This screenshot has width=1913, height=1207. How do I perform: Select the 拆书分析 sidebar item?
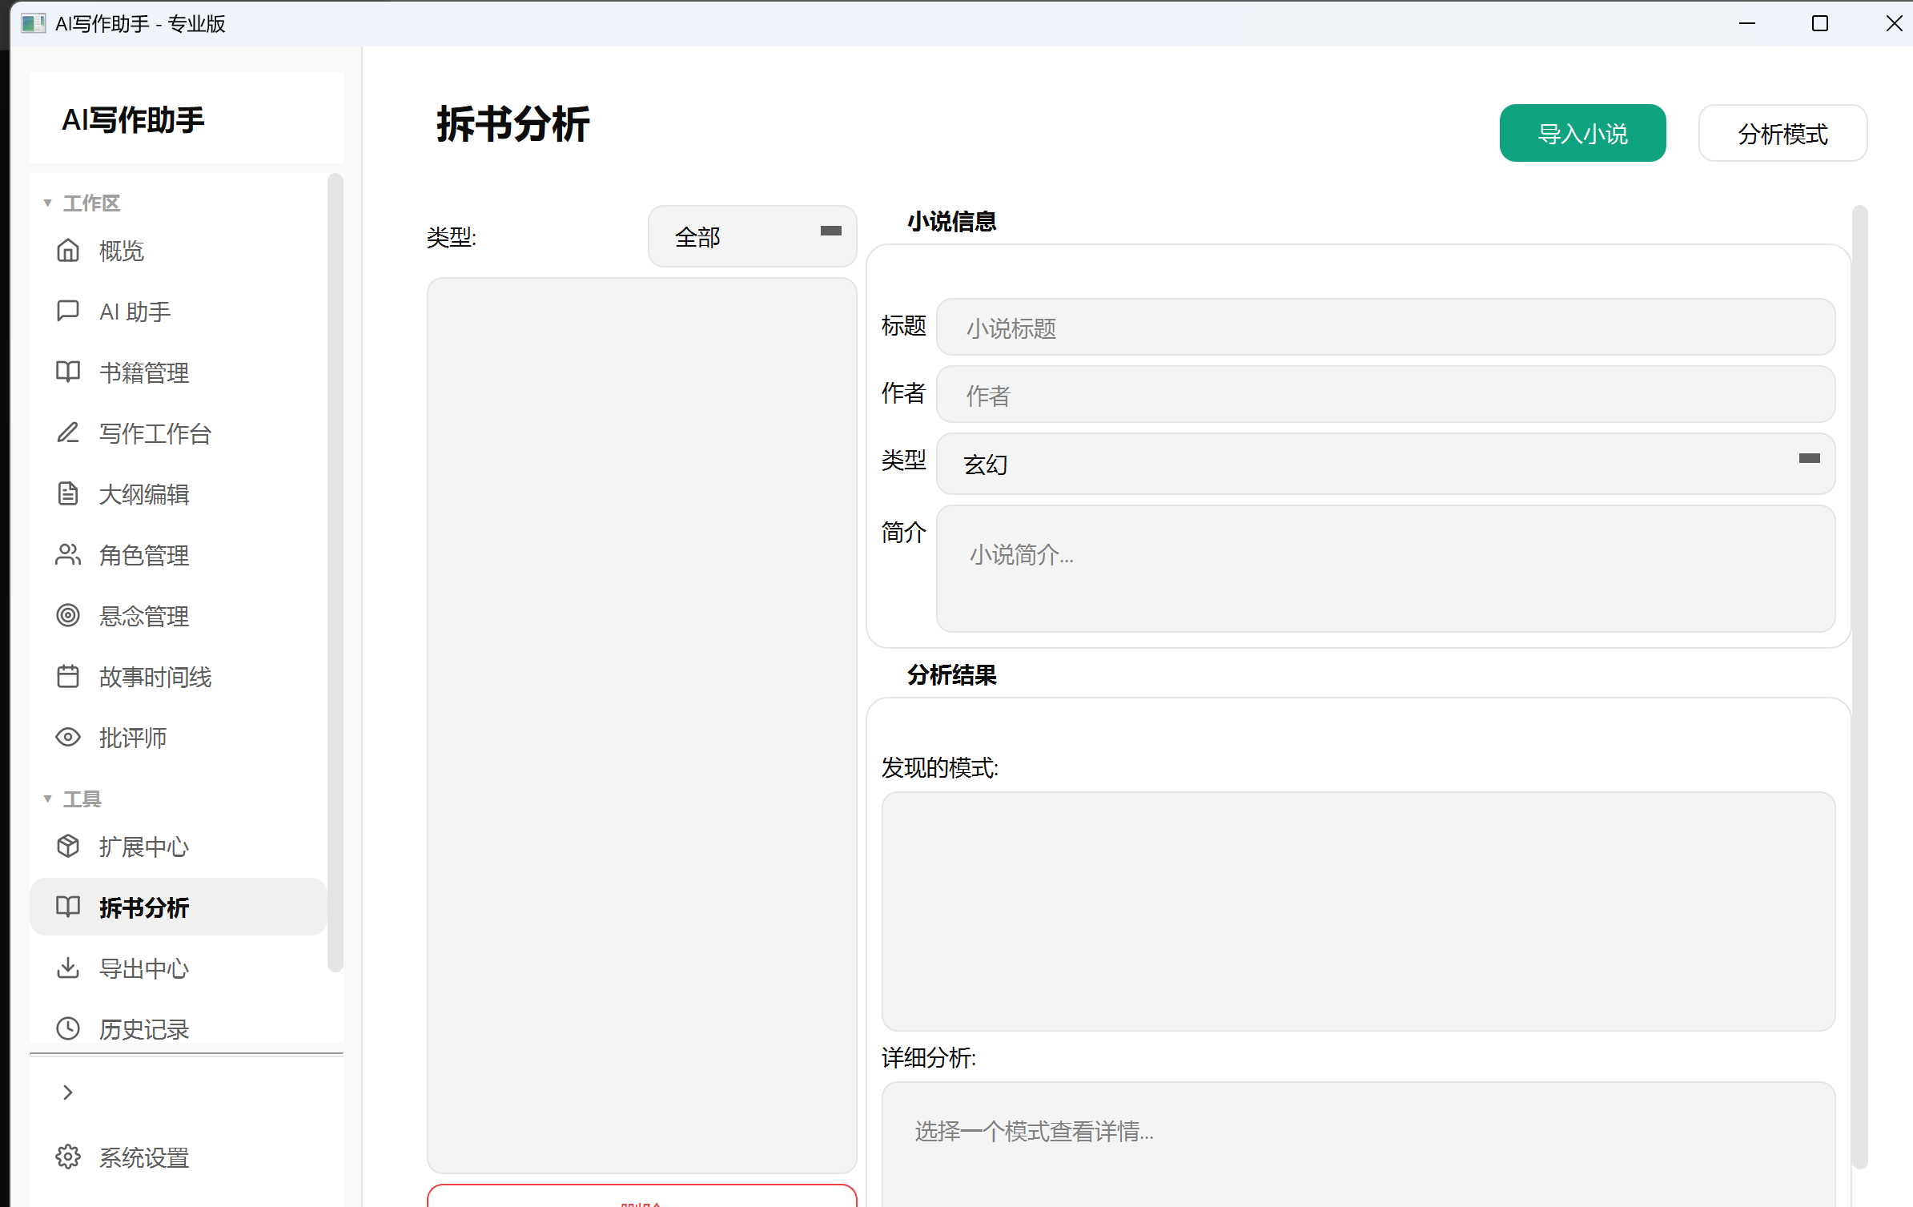tap(178, 907)
